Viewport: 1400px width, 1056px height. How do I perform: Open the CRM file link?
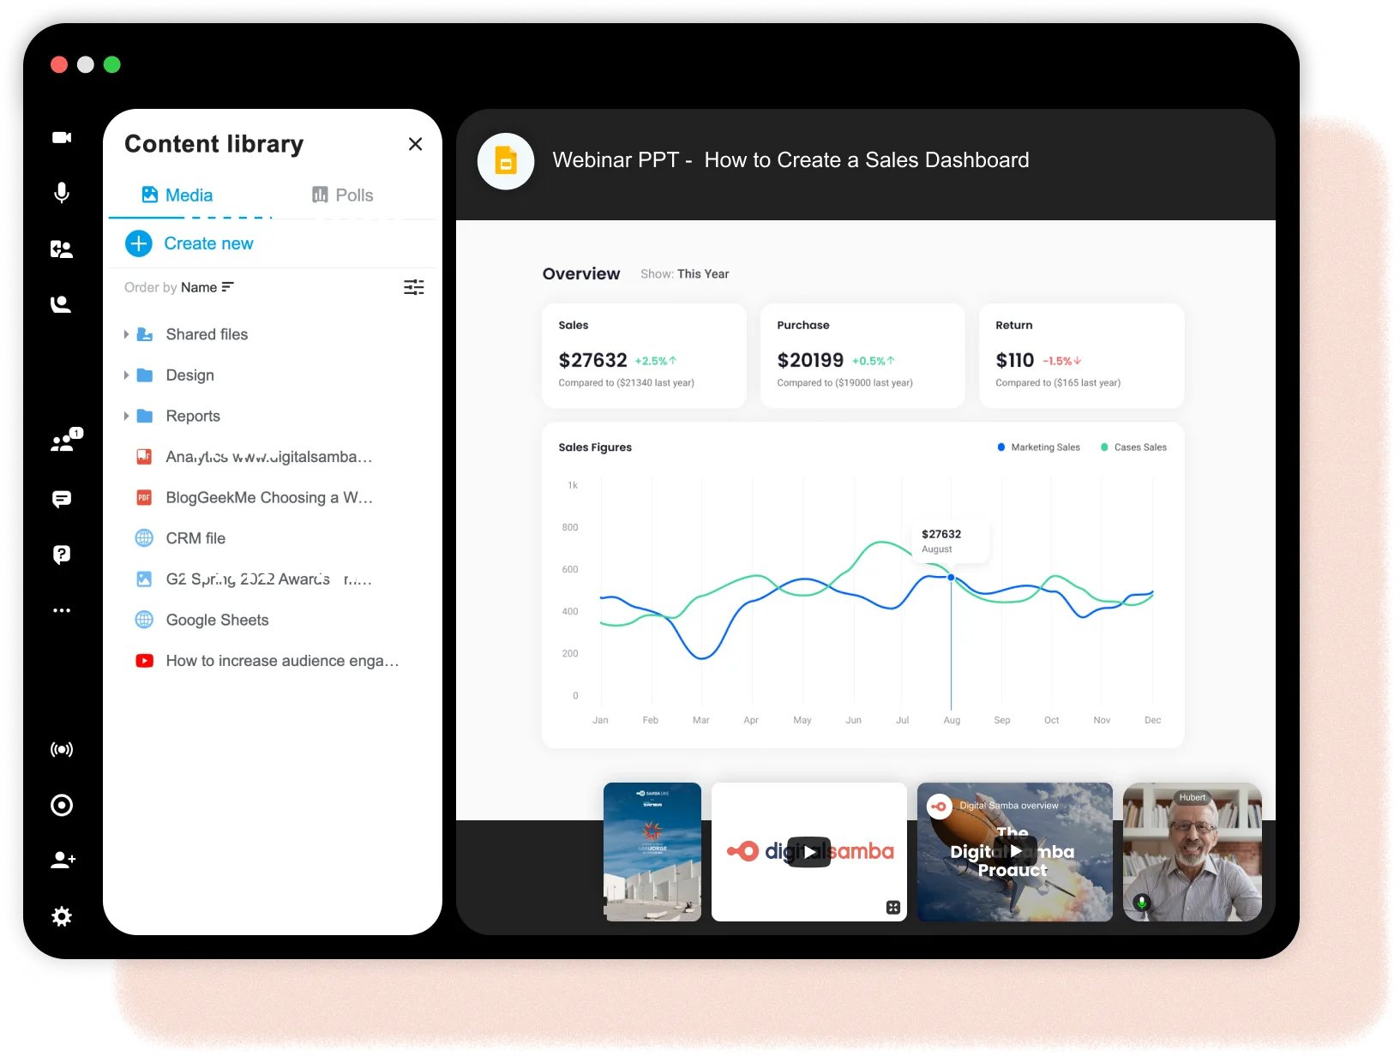point(195,538)
